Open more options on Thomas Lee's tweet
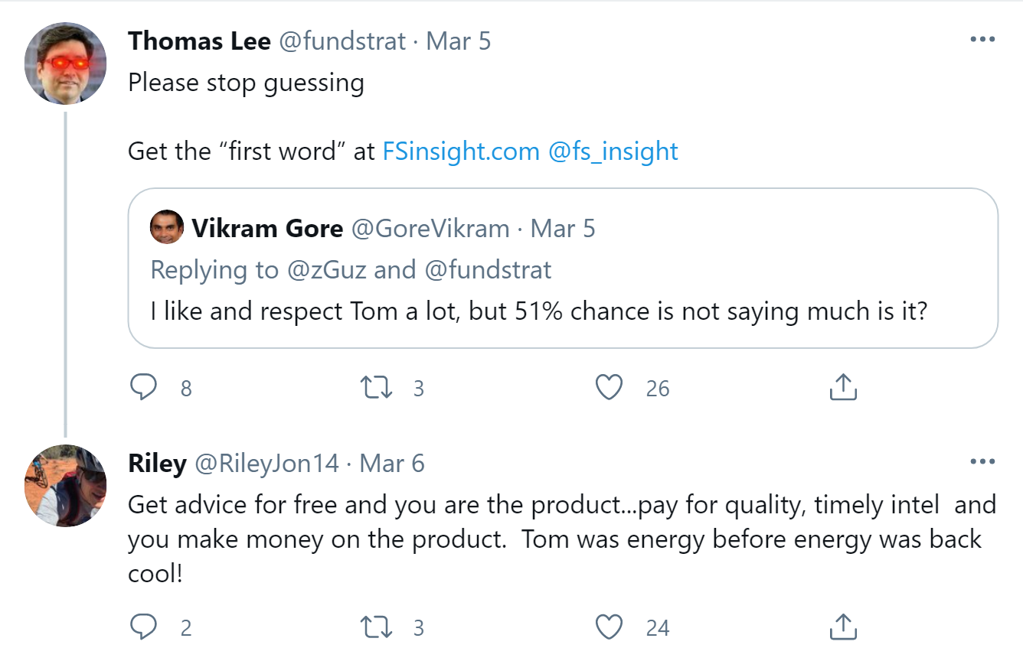The image size is (1023, 661). (x=982, y=40)
